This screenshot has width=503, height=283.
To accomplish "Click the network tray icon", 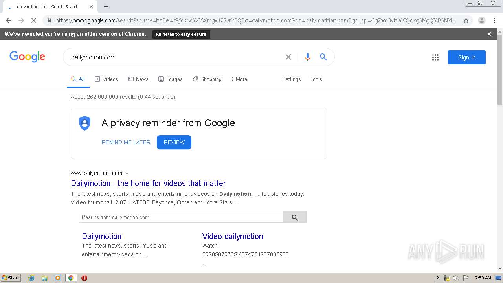I will 447,278.
